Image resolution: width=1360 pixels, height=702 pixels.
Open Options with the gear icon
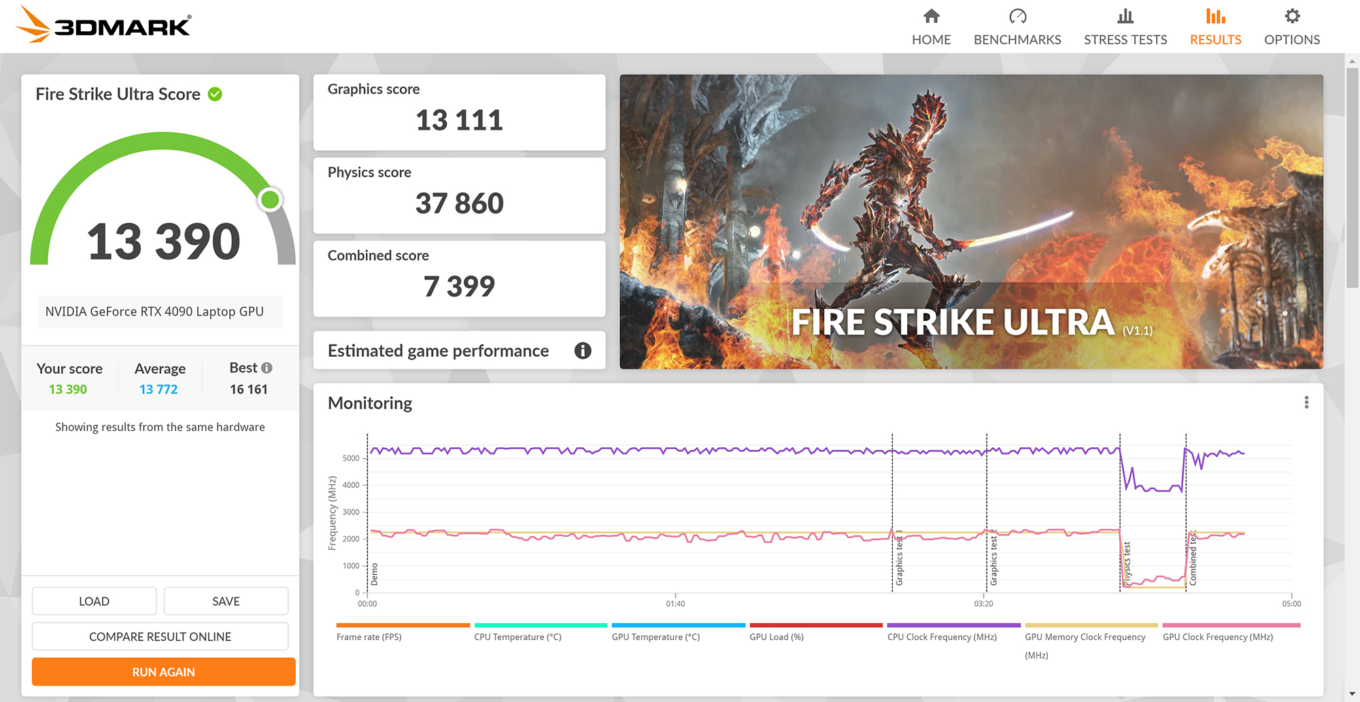(x=1291, y=16)
